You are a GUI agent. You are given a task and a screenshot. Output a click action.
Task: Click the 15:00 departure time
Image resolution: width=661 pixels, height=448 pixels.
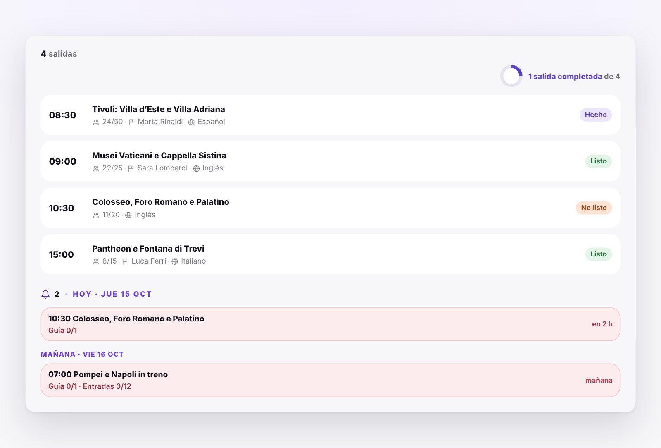(61, 254)
